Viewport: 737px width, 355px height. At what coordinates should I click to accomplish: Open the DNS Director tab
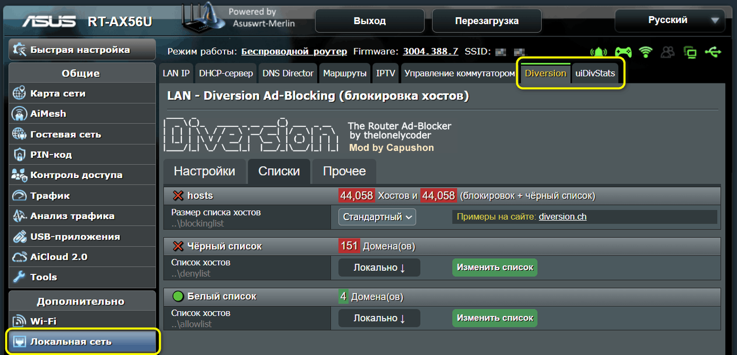(288, 74)
